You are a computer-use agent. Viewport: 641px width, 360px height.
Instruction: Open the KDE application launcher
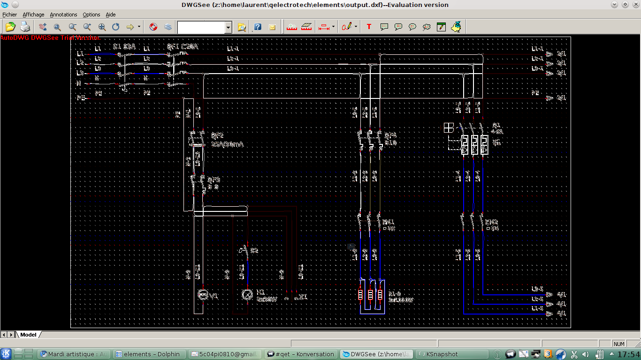coord(6,354)
